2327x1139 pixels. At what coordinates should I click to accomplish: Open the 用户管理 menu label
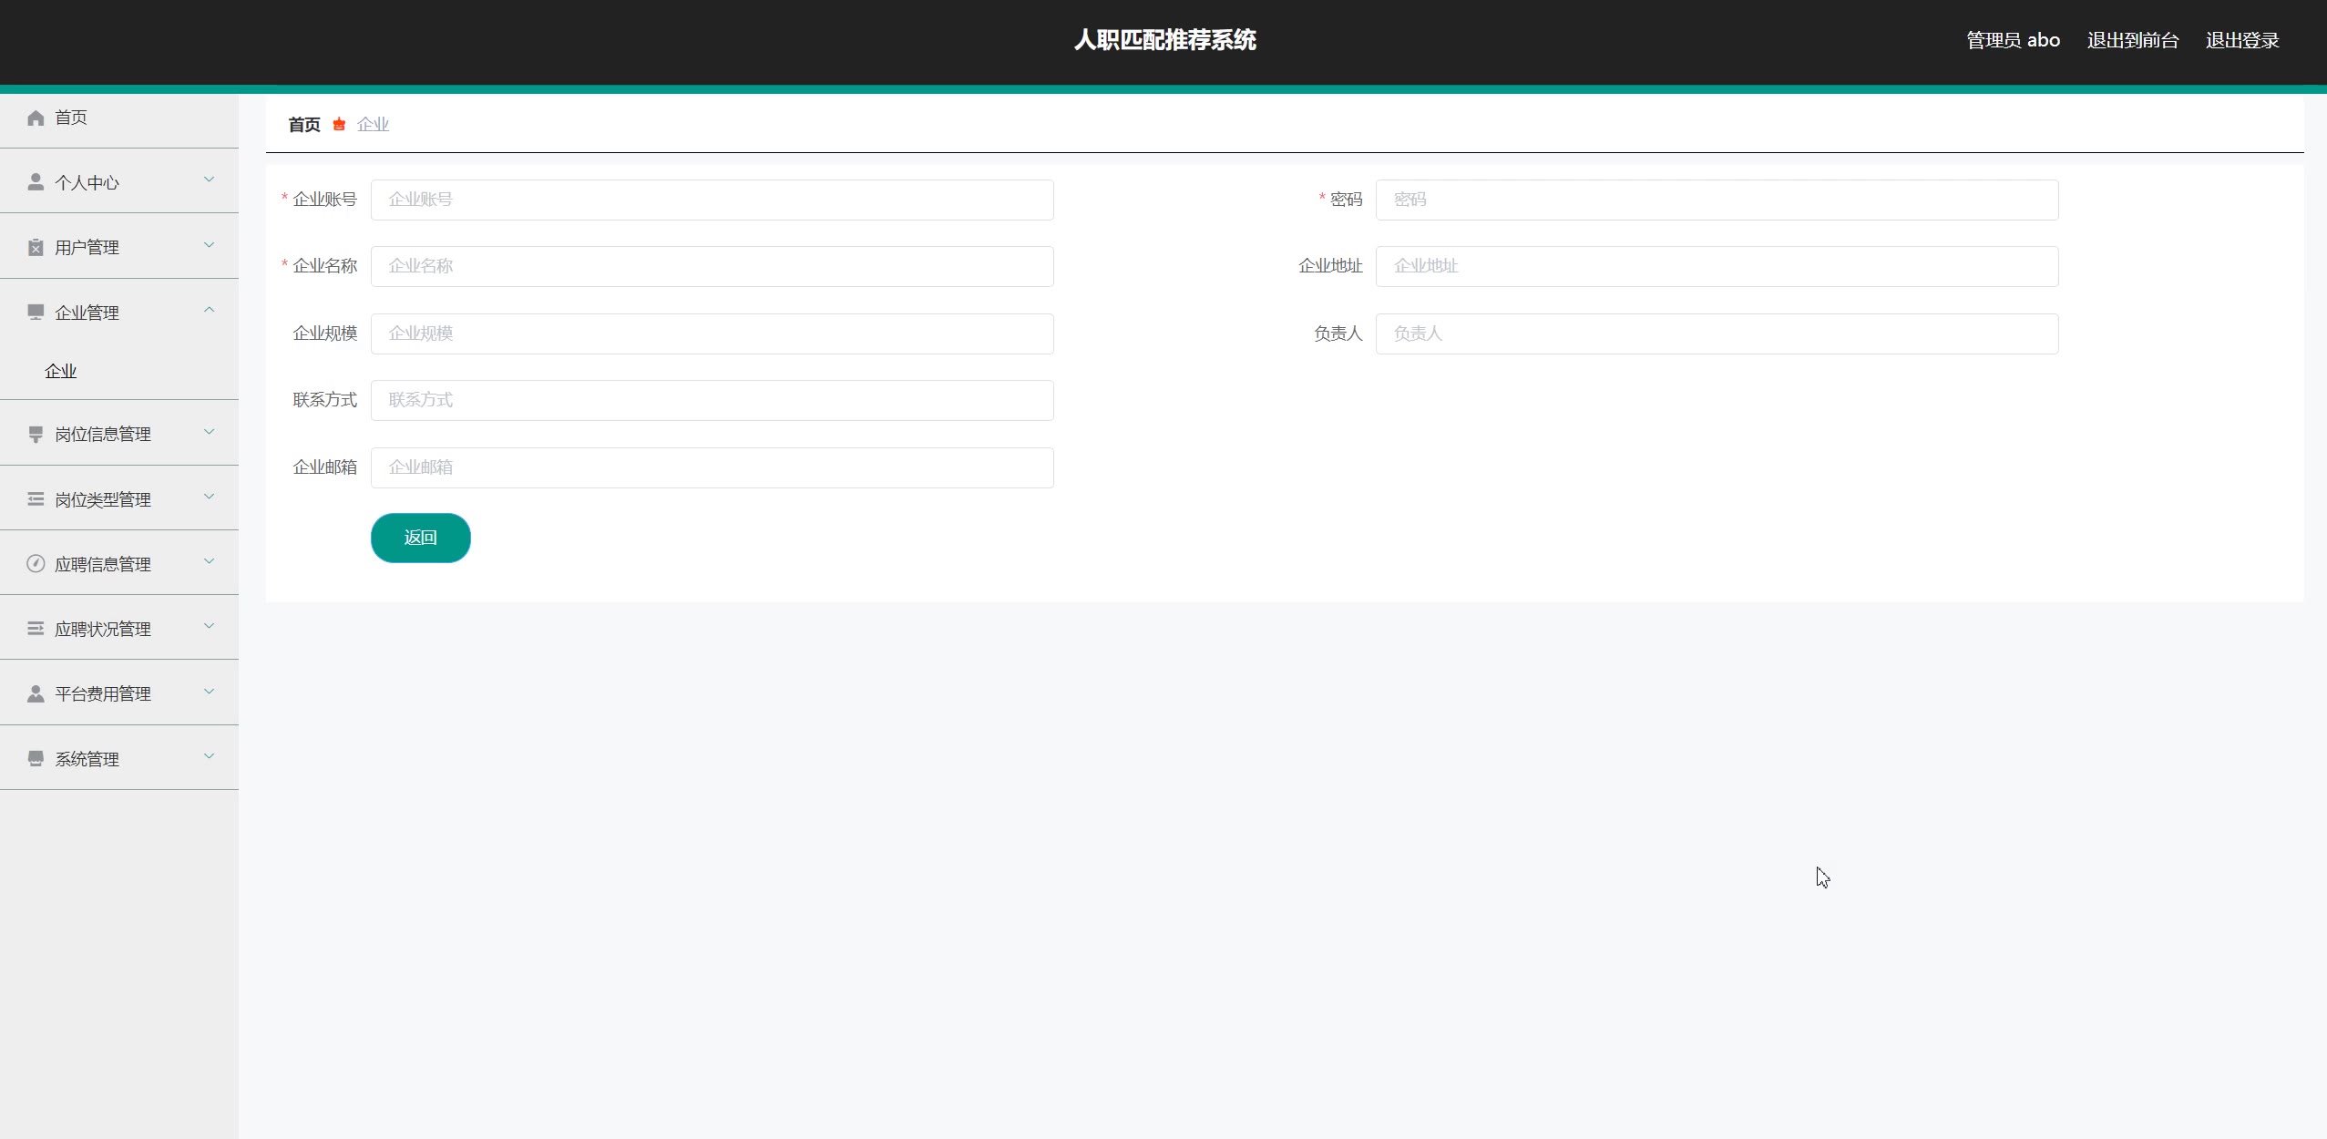(87, 247)
